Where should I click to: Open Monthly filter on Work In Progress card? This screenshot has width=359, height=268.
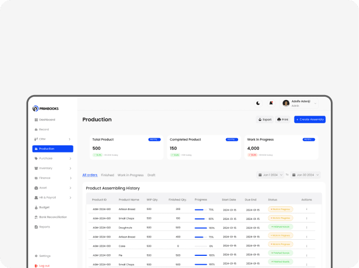click(x=309, y=139)
